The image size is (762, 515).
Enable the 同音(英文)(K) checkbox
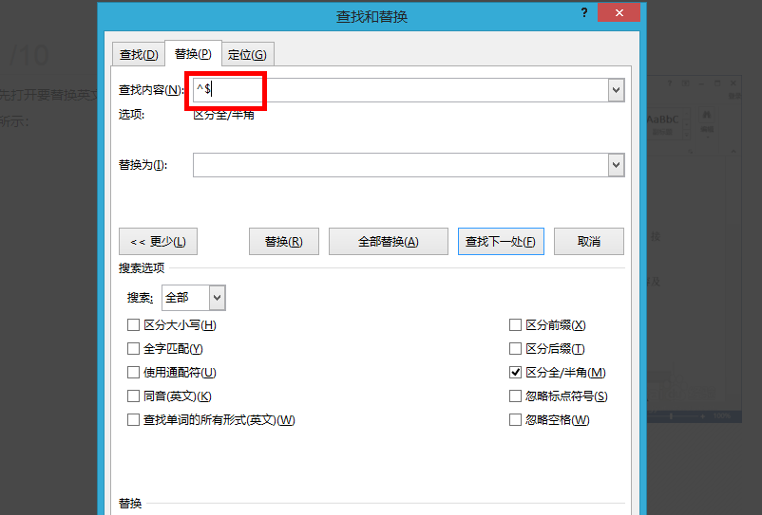click(133, 396)
